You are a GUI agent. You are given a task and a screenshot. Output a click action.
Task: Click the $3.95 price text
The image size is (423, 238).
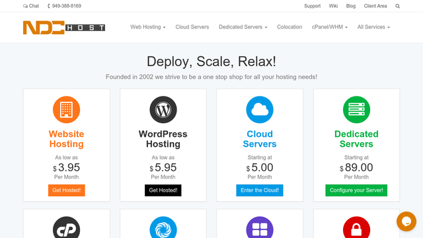66,167
